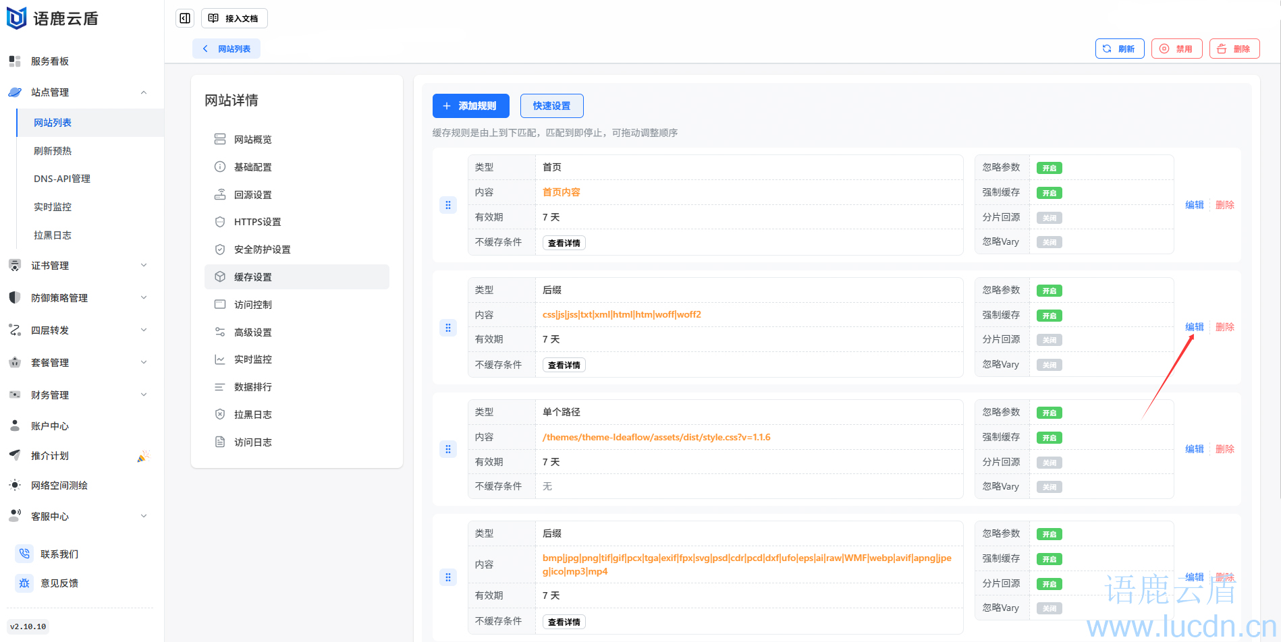
Task: Switch to 访问控制 settings page
Action: (x=252, y=305)
